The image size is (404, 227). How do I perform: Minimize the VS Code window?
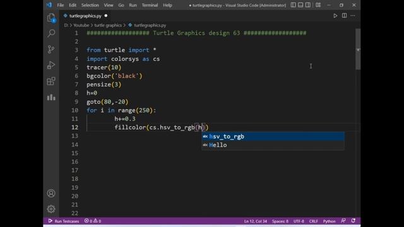[329, 5]
